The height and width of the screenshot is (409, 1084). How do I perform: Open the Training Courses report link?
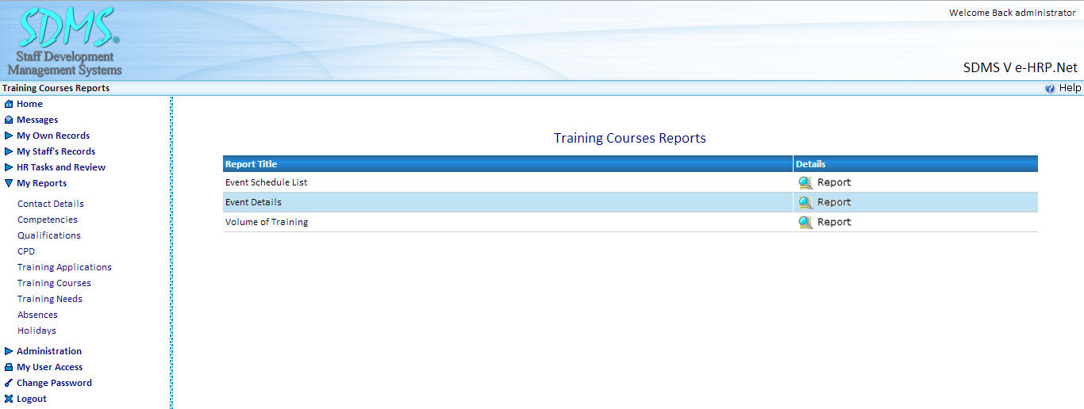54,283
